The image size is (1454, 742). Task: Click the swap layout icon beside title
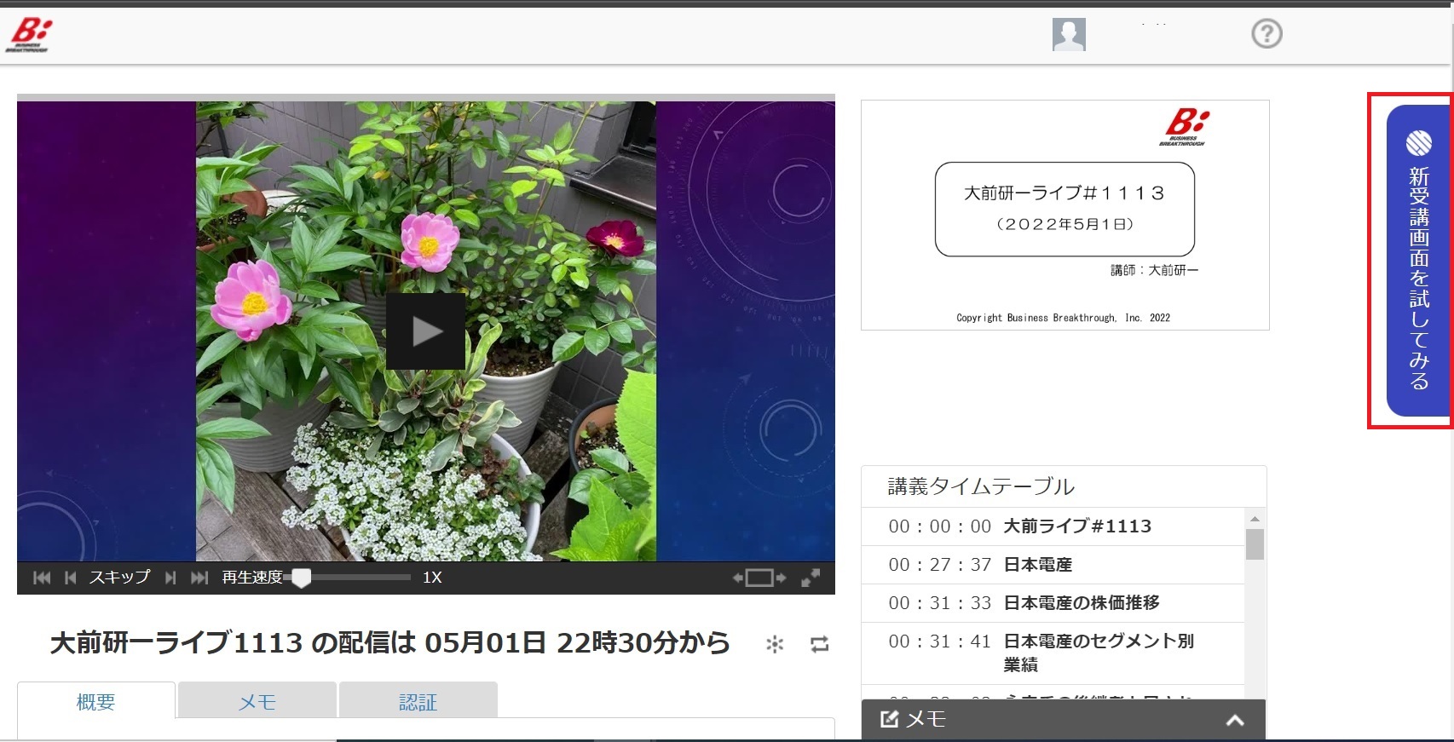pos(820,644)
